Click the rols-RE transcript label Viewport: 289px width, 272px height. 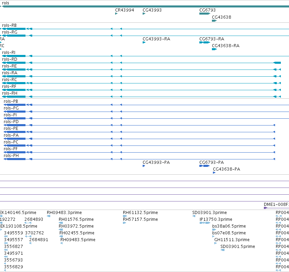tap(10, 66)
